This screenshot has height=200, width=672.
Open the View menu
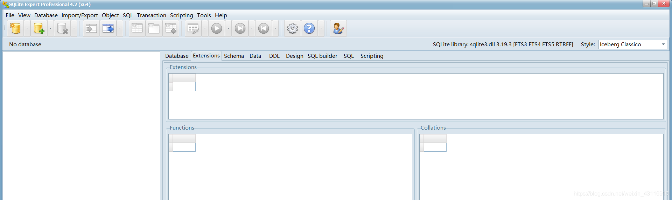[x=24, y=15]
